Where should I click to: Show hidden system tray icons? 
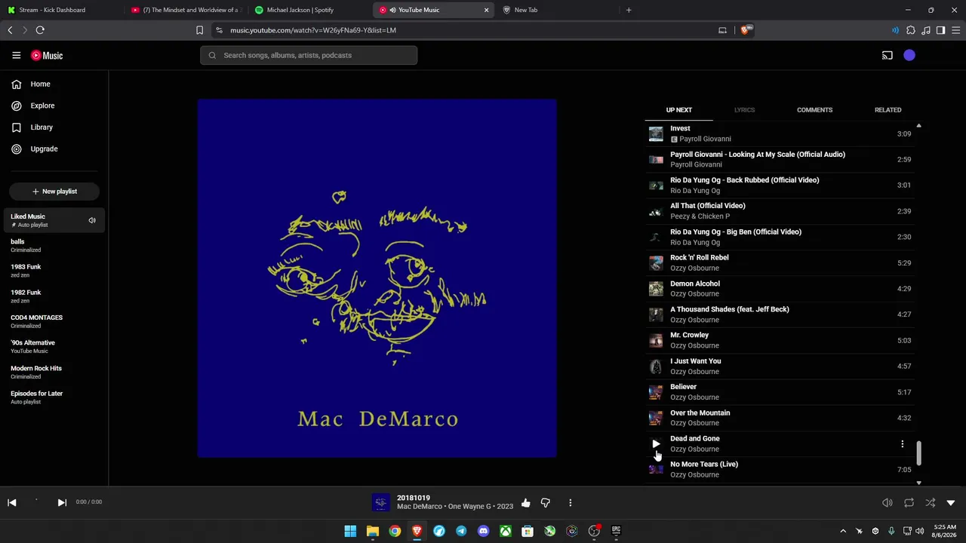(843, 531)
